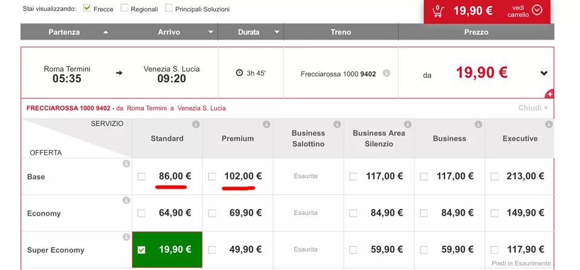Click the info icon for Business Salottino
Image resolution: width=580 pixels, height=270 pixels.
[337, 124]
